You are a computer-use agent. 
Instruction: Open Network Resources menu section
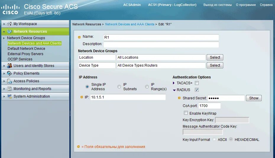point(35,32)
